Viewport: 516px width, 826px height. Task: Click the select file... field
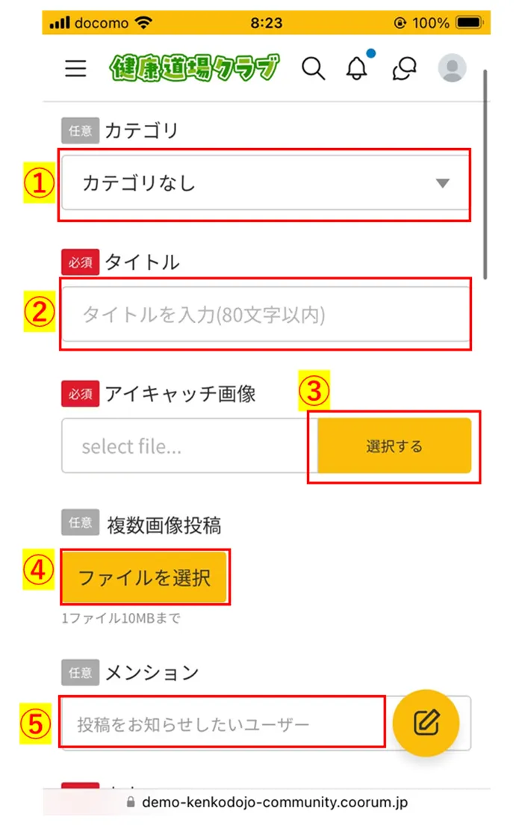[x=190, y=446]
